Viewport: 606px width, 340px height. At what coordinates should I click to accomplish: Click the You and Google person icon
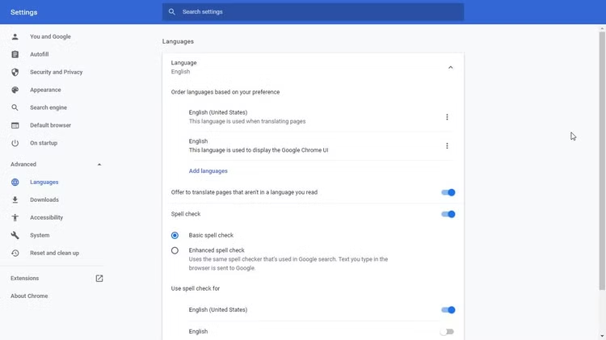tap(15, 36)
